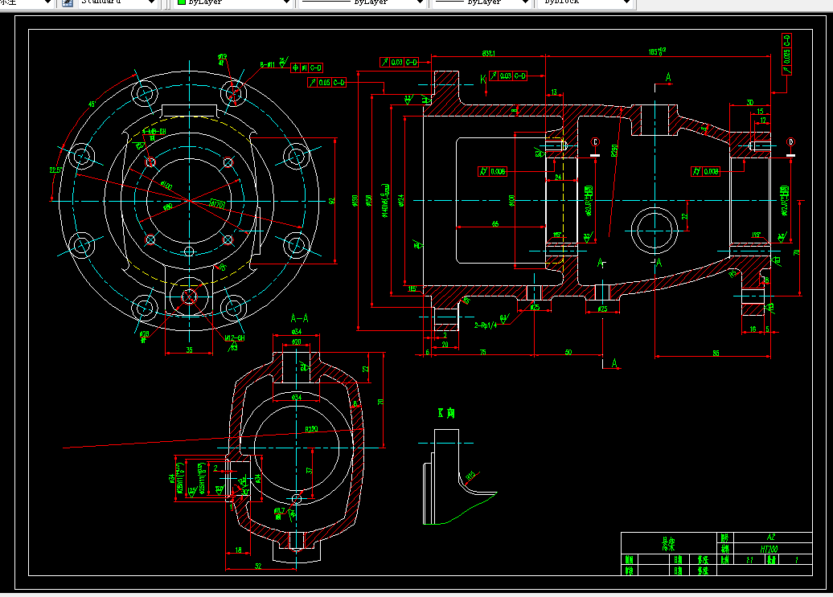Select the part name in title block

[668, 543]
